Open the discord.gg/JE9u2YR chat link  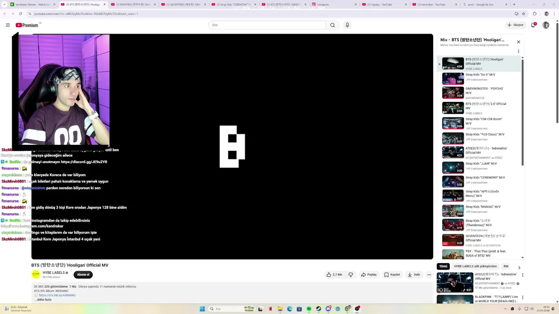pos(84,162)
